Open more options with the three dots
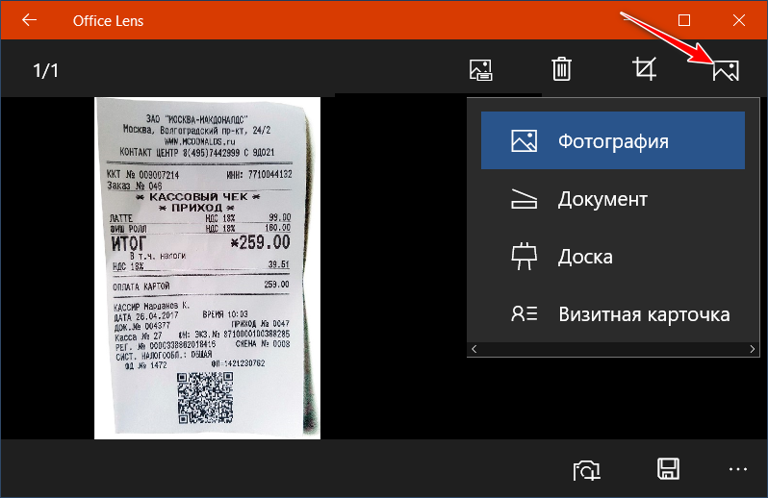Viewport: 768px width, 498px height. click(737, 469)
